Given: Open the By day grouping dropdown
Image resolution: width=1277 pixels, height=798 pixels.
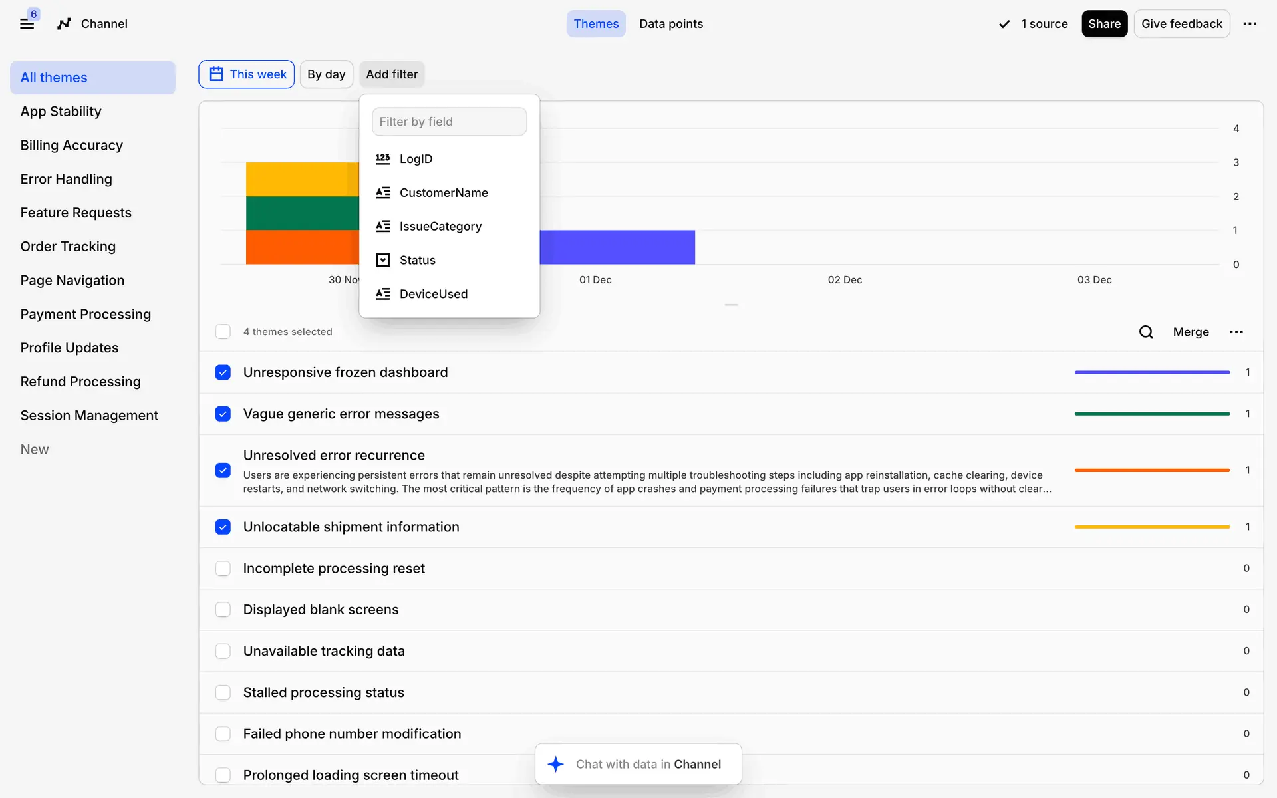Looking at the screenshot, I should [326, 74].
